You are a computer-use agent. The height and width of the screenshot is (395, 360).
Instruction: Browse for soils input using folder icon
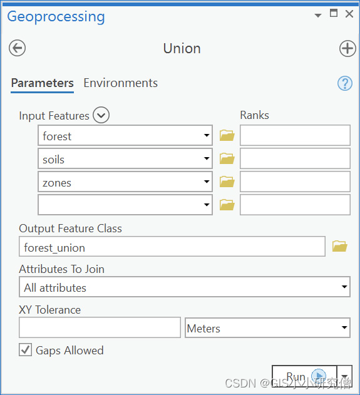click(x=227, y=158)
